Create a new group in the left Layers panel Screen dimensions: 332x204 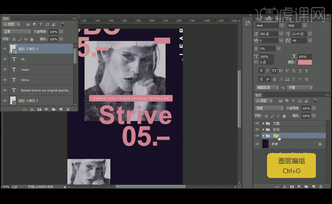pos(54,109)
